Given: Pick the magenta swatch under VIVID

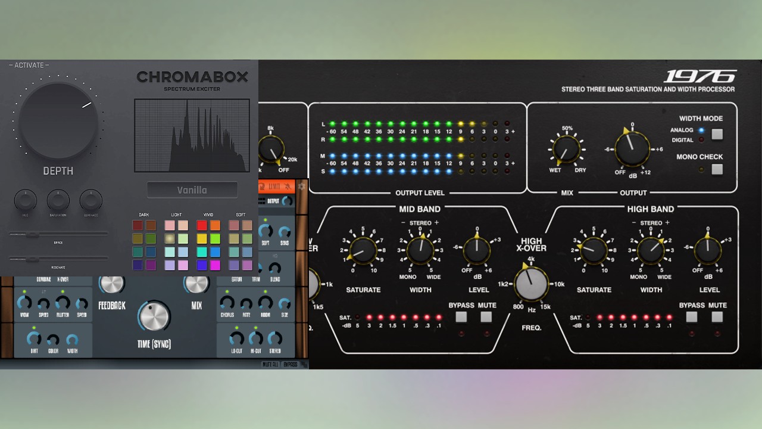Looking at the screenshot, I should point(215,265).
